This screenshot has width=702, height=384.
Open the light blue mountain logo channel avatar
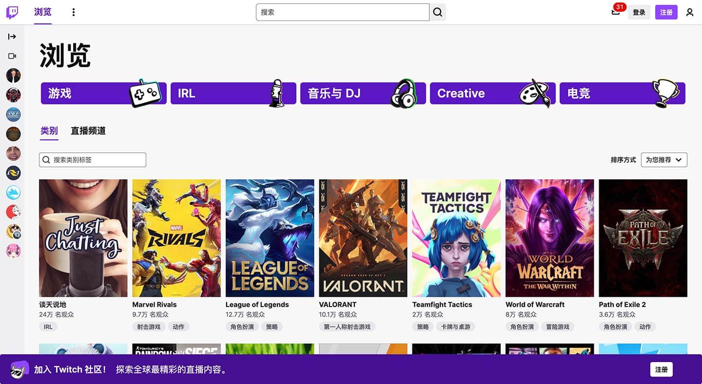tap(13, 192)
